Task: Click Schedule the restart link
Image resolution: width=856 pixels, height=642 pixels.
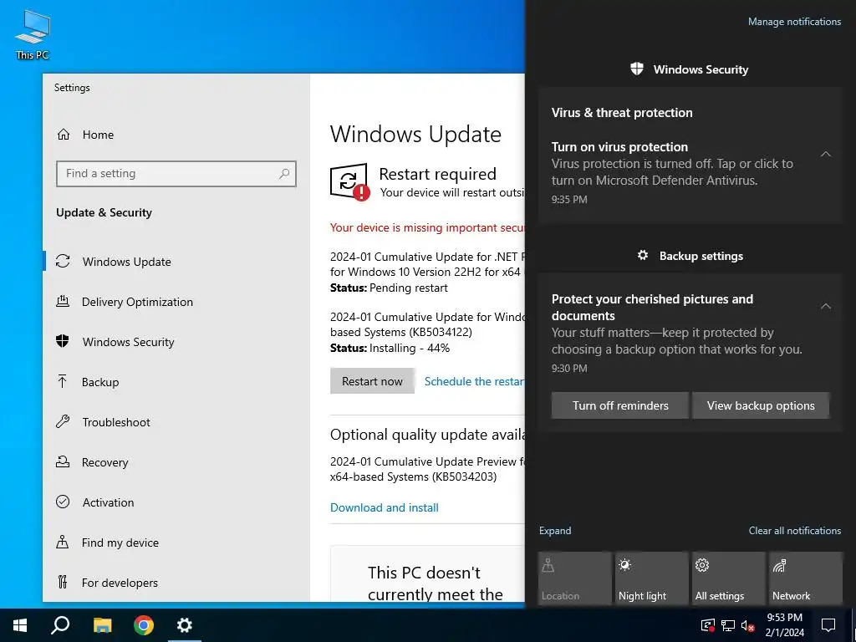Action: click(475, 381)
